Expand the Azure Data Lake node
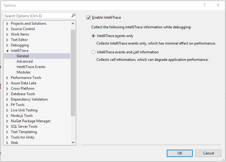Image resolution: width=226 pixels, height=162 pixels. coord(7,83)
